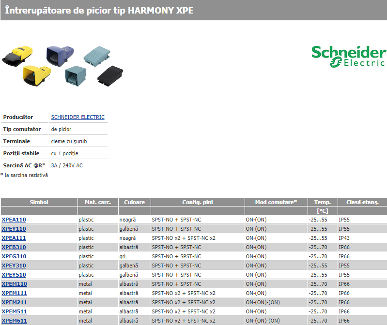Click the Config. pini column header
Viewport: 387px width, 325px height.
coord(198,202)
